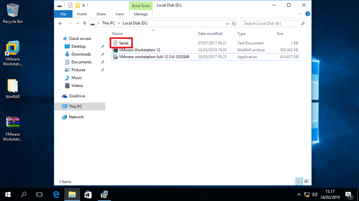Open Task View on the taskbar
This screenshot has height=201, width=359.
39,194
